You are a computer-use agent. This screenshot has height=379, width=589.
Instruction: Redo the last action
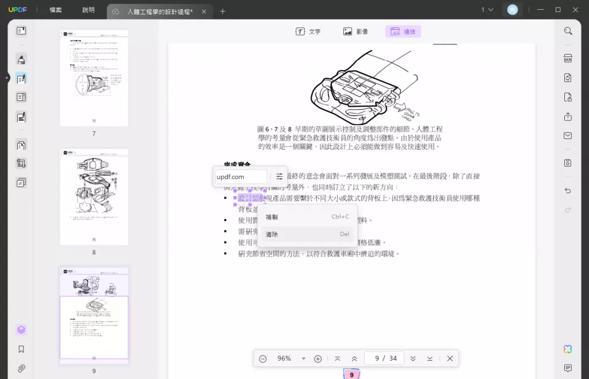coord(568,210)
